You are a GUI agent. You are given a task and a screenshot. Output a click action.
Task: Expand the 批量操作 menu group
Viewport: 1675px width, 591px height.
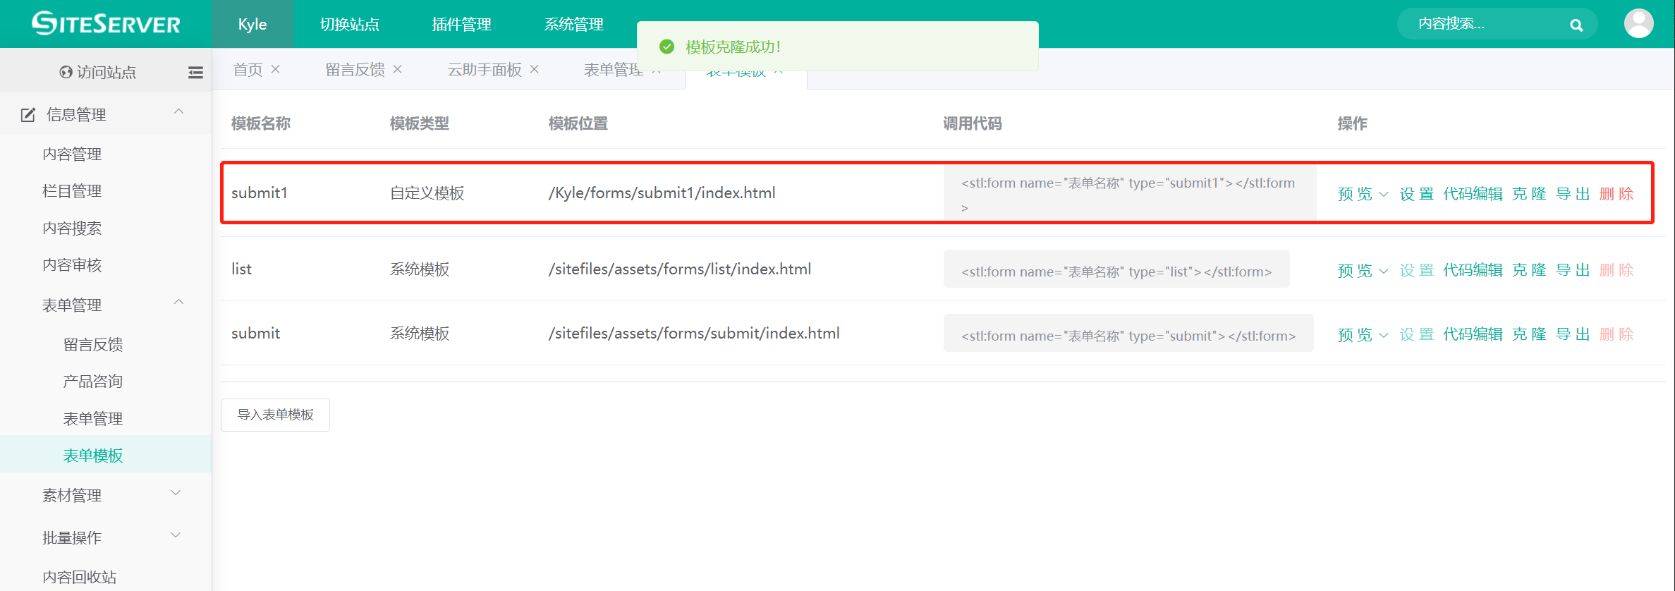click(x=176, y=536)
